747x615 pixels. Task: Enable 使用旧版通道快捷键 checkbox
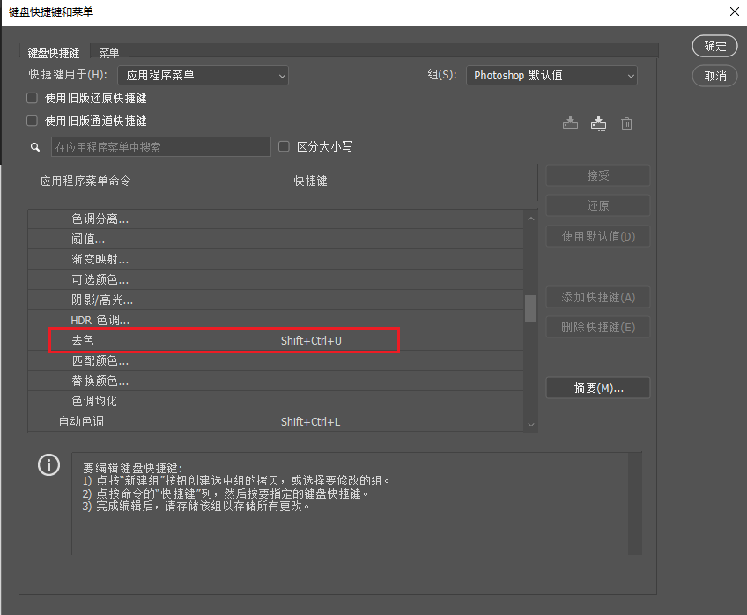tap(32, 121)
